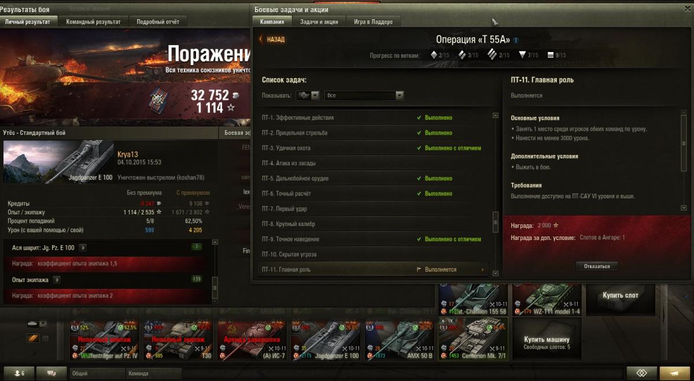Open the Команда chat tab
Screen dimensions: 694x381
click(154, 373)
